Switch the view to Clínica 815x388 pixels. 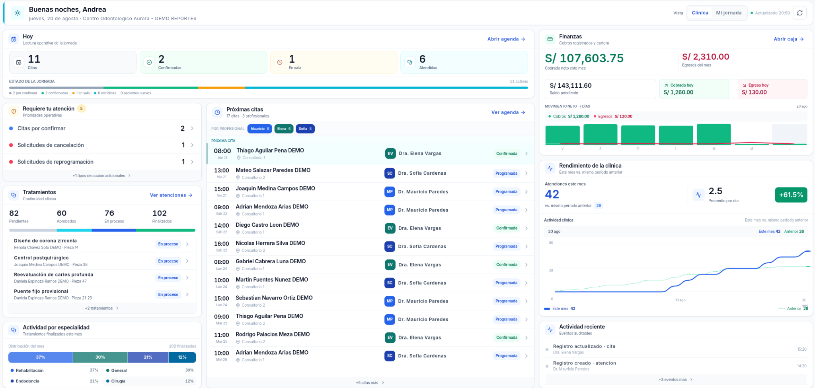pyautogui.click(x=700, y=13)
